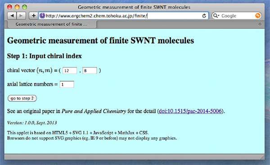Click the URL address field
Viewport: 270px width, 165px height.
(123, 16)
